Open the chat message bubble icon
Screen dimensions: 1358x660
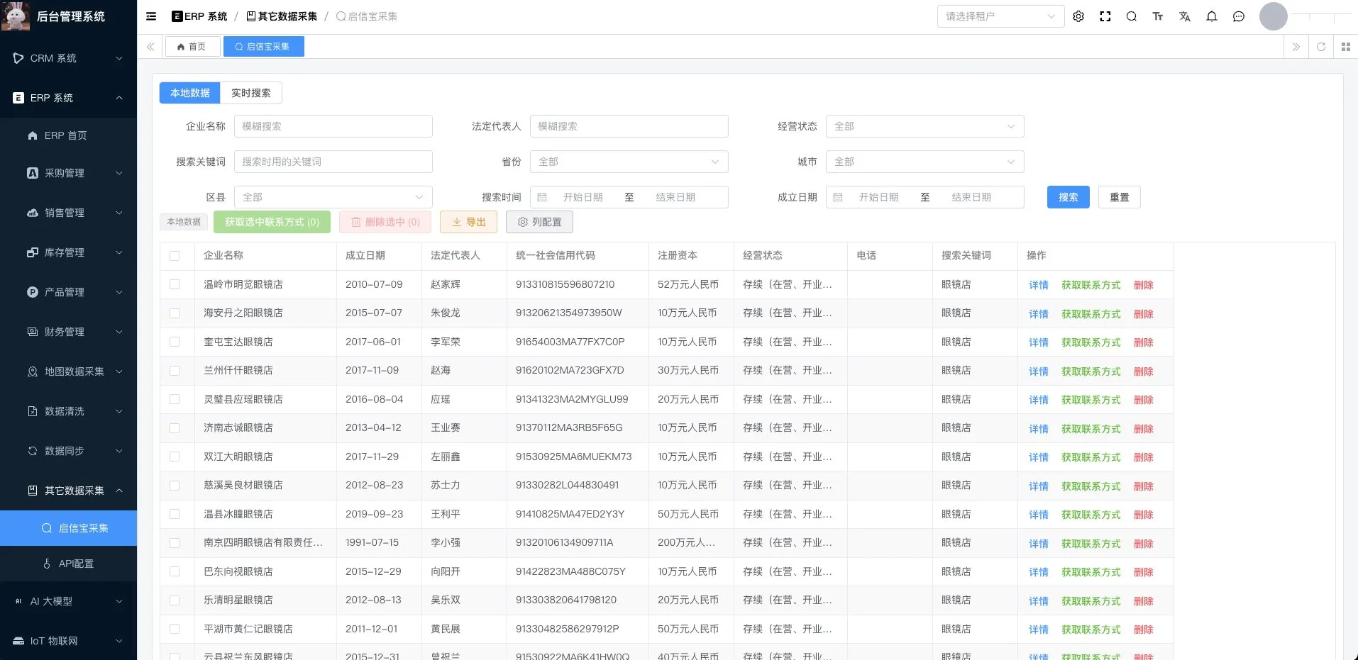point(1239,16)
